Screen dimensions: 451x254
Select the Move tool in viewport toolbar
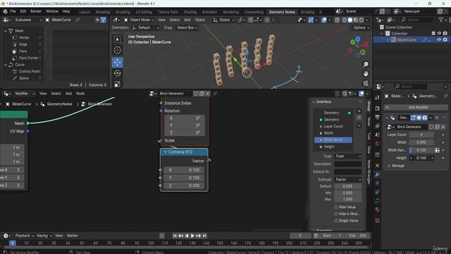click(118, 62)
